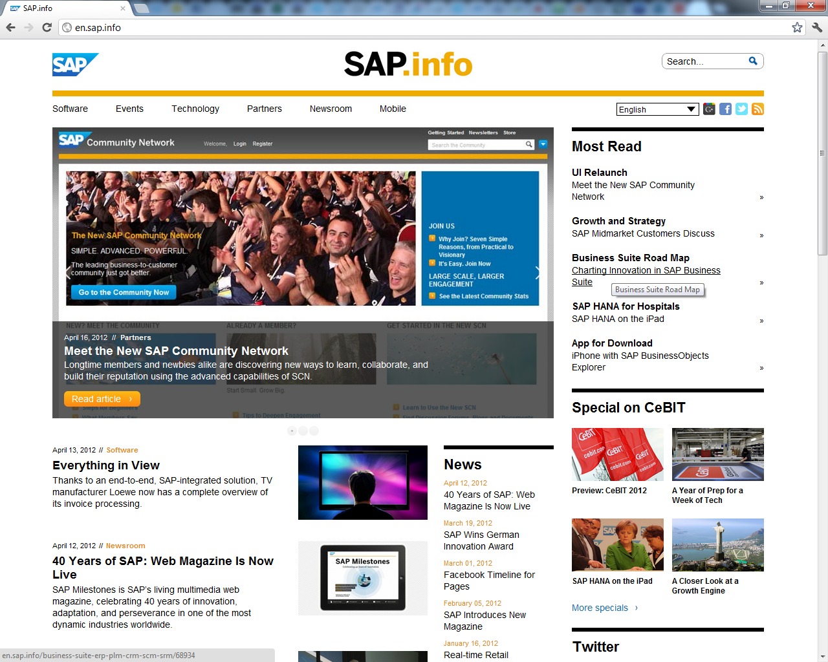Click the Google Plus social icon
828x662 pixels.
709,109
